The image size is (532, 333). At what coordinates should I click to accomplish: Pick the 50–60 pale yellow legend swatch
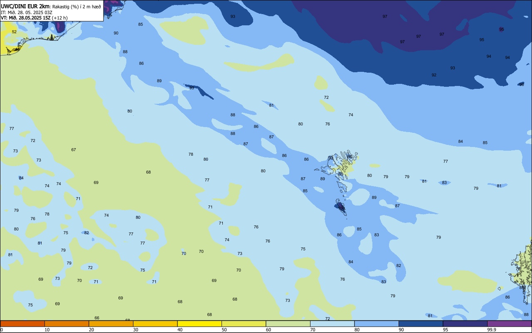click(244, 323)
